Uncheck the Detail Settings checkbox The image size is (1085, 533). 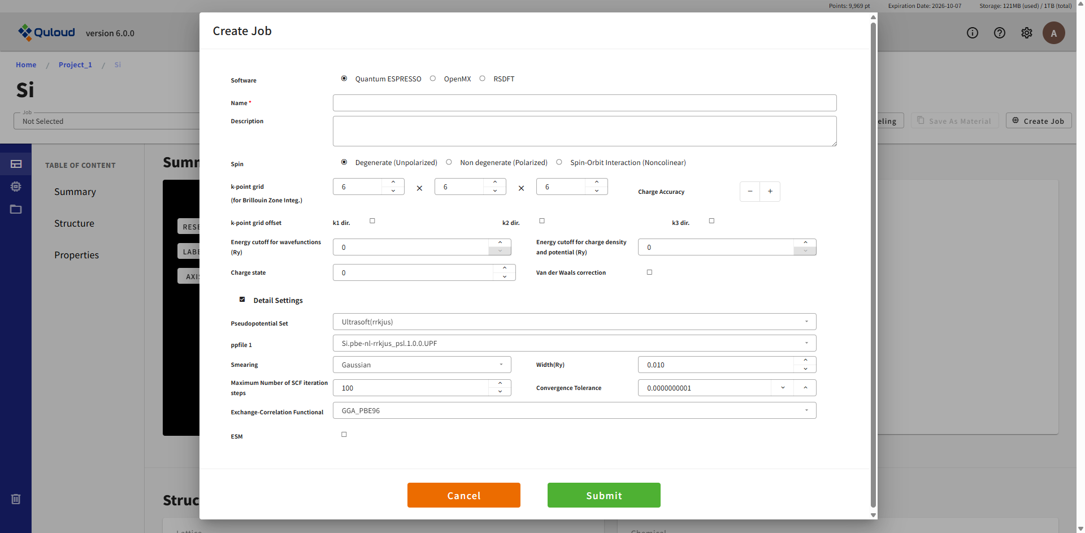[x=242, y=300]
